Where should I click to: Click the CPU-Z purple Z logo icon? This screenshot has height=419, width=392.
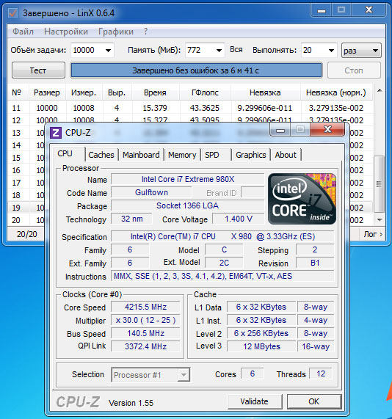click(56, 133)
